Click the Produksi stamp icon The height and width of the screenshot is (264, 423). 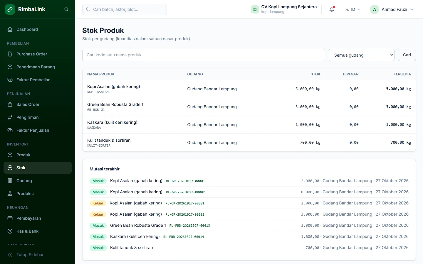(x=10, y=194)
